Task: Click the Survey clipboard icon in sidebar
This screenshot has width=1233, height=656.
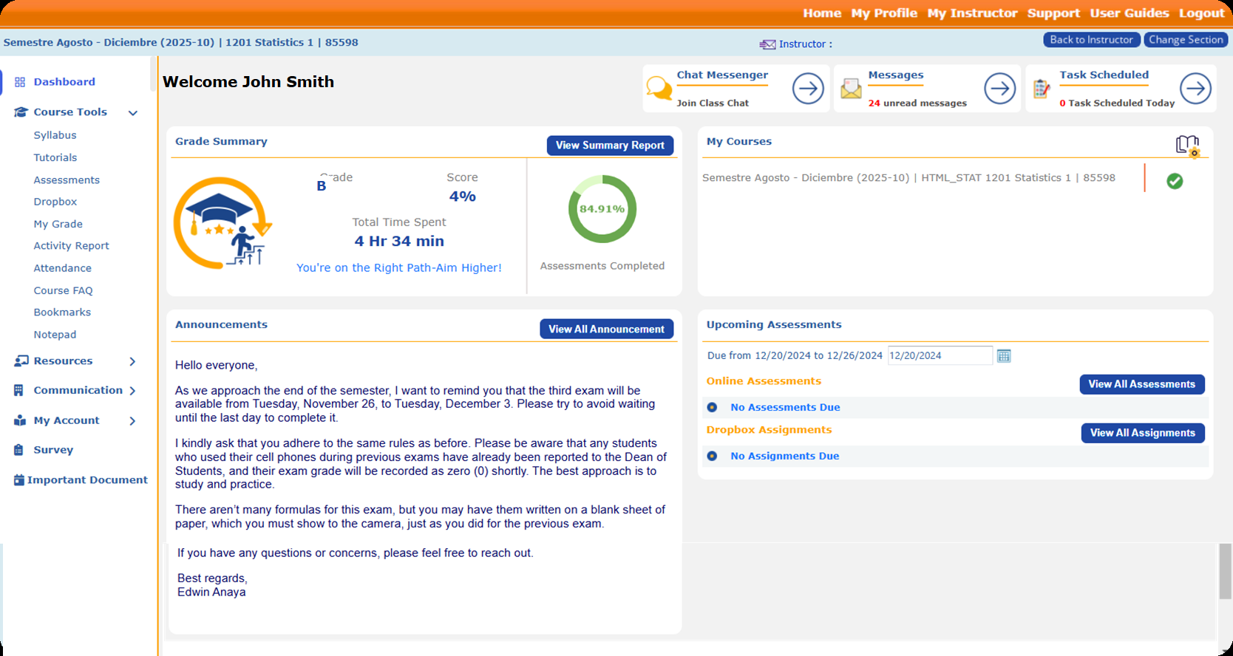Action: 18,450
